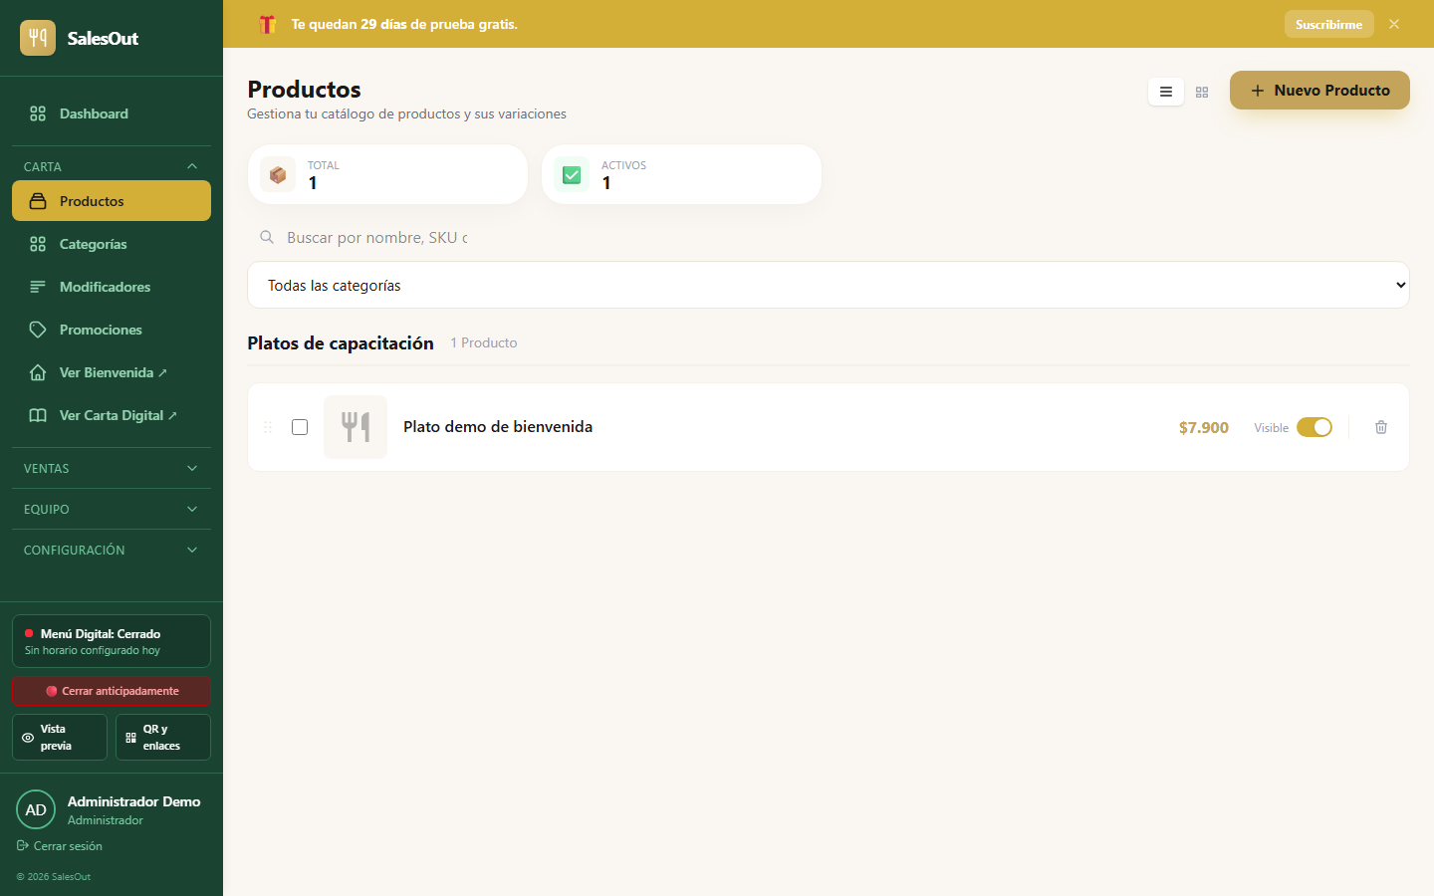Open Ver Bienvenida link
This screenshot has width=1434, height=896.
pos(112,372)
